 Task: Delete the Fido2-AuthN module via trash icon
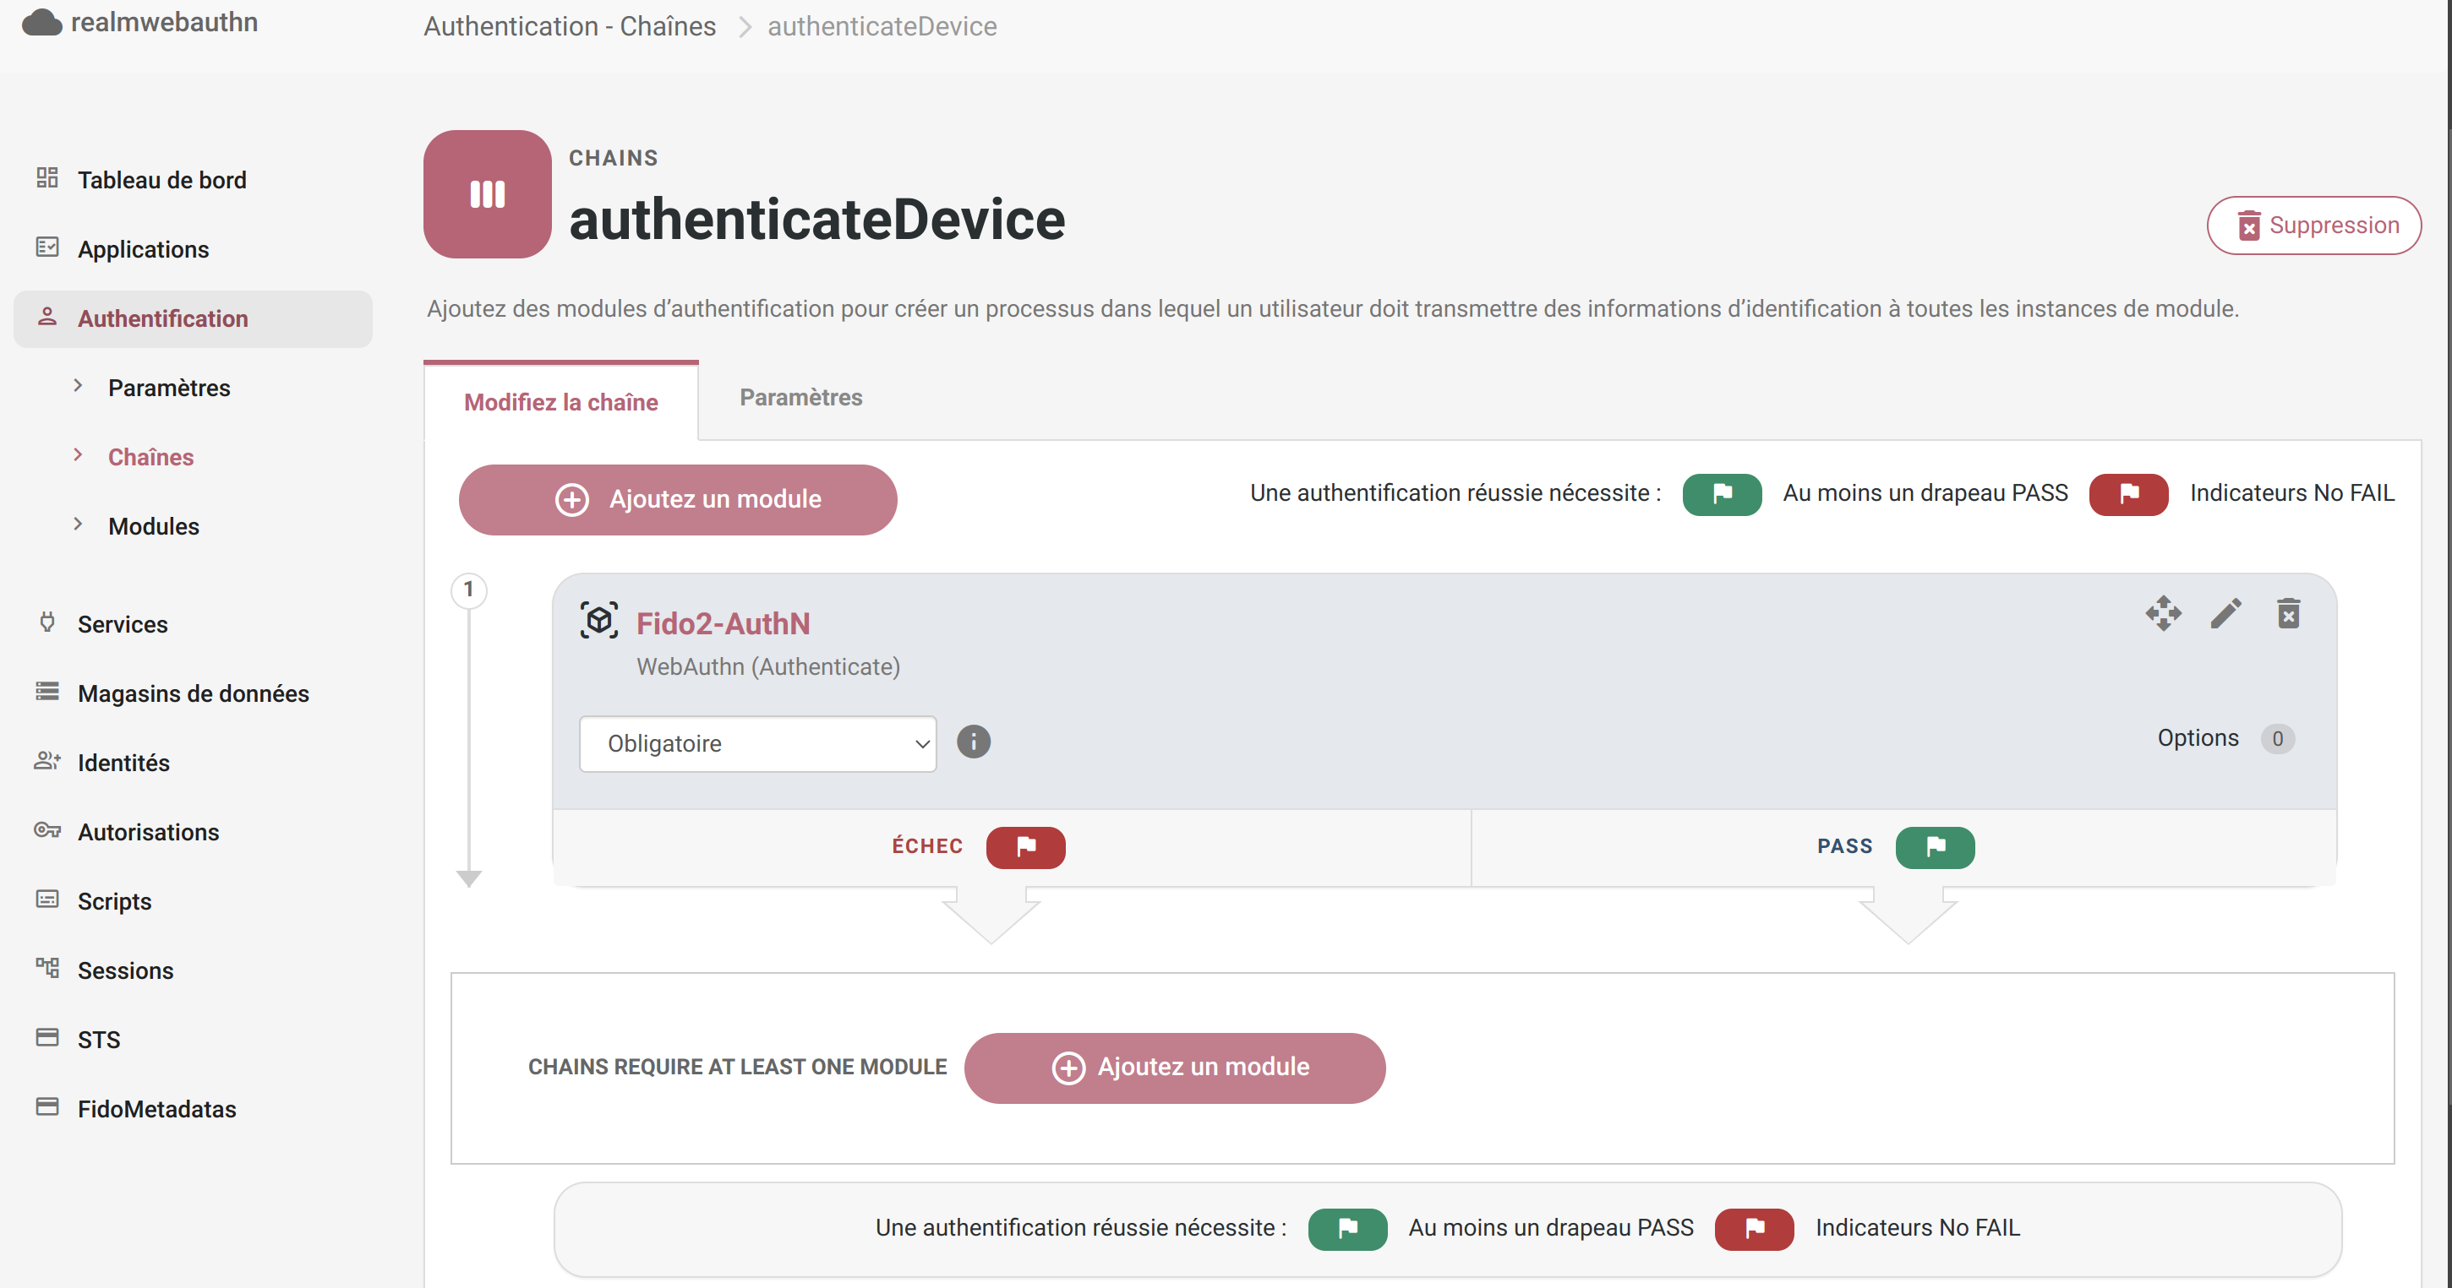tap(2289, 613)
